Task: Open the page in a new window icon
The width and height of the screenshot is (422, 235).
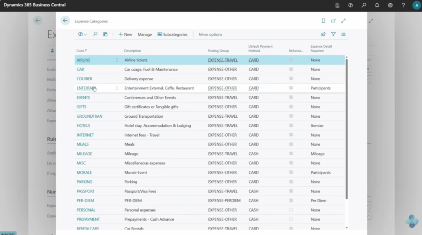Action: click(333, 21)
